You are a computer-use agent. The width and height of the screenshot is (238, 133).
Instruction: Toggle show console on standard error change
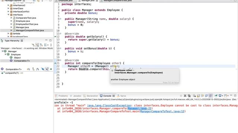click(211, 96)
